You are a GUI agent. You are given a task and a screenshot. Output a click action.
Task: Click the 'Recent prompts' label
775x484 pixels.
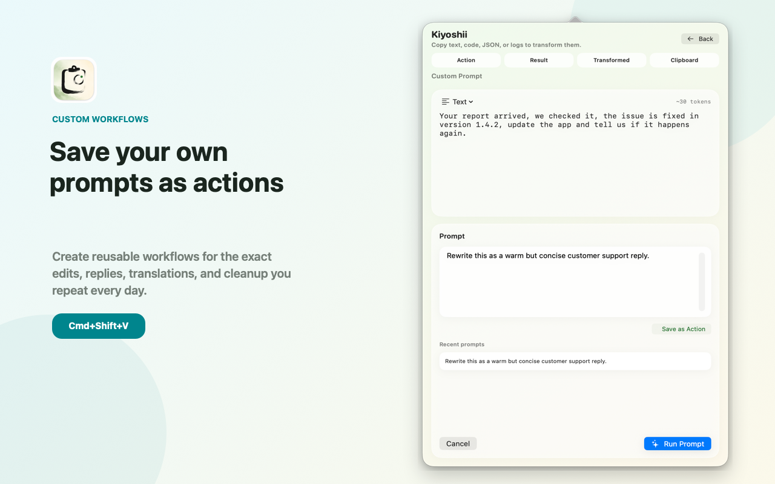pos(462,344)
